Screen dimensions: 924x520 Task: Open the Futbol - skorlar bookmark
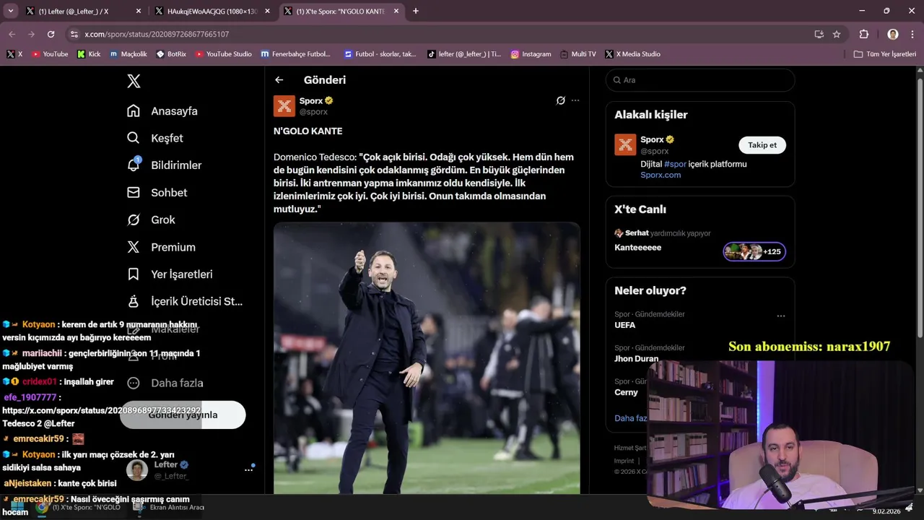click(380, 54)
